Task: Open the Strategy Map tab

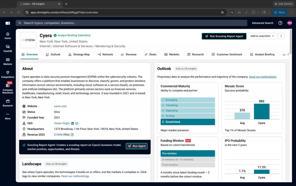Action: pos(79,55)
